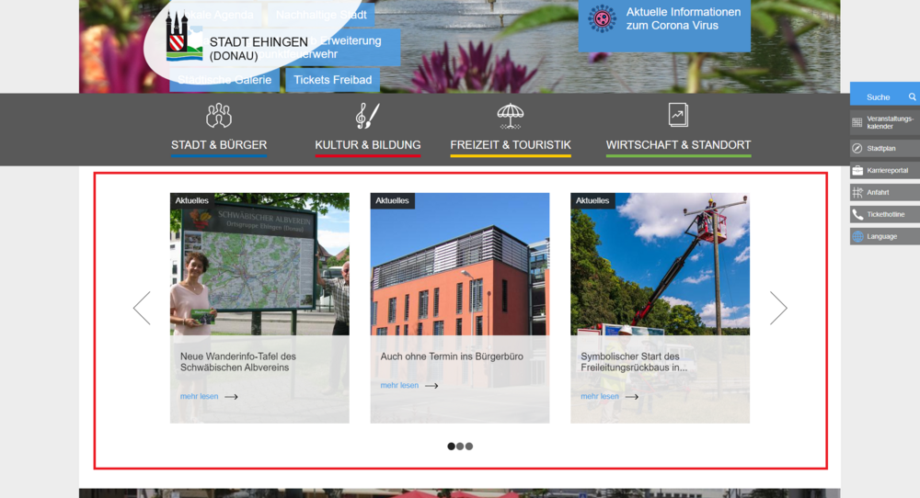Click mehr lesen under Freileitungsrückbau article
Viewport: 920px width, 498px height.
tap(599, 397)
